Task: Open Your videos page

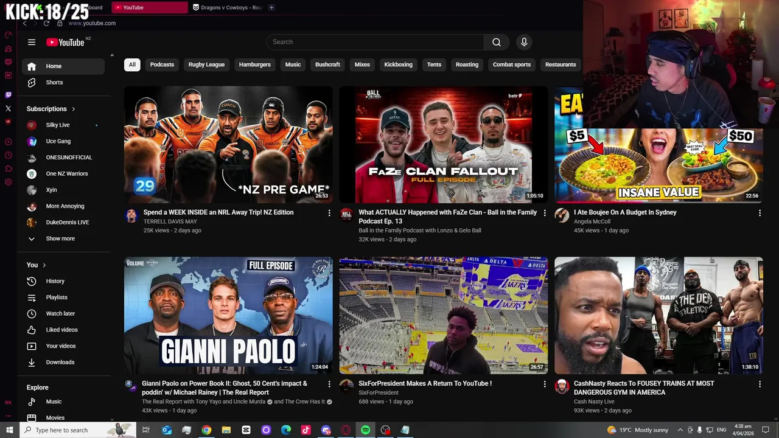Action: pyautogui.click(x=63, y=346)
